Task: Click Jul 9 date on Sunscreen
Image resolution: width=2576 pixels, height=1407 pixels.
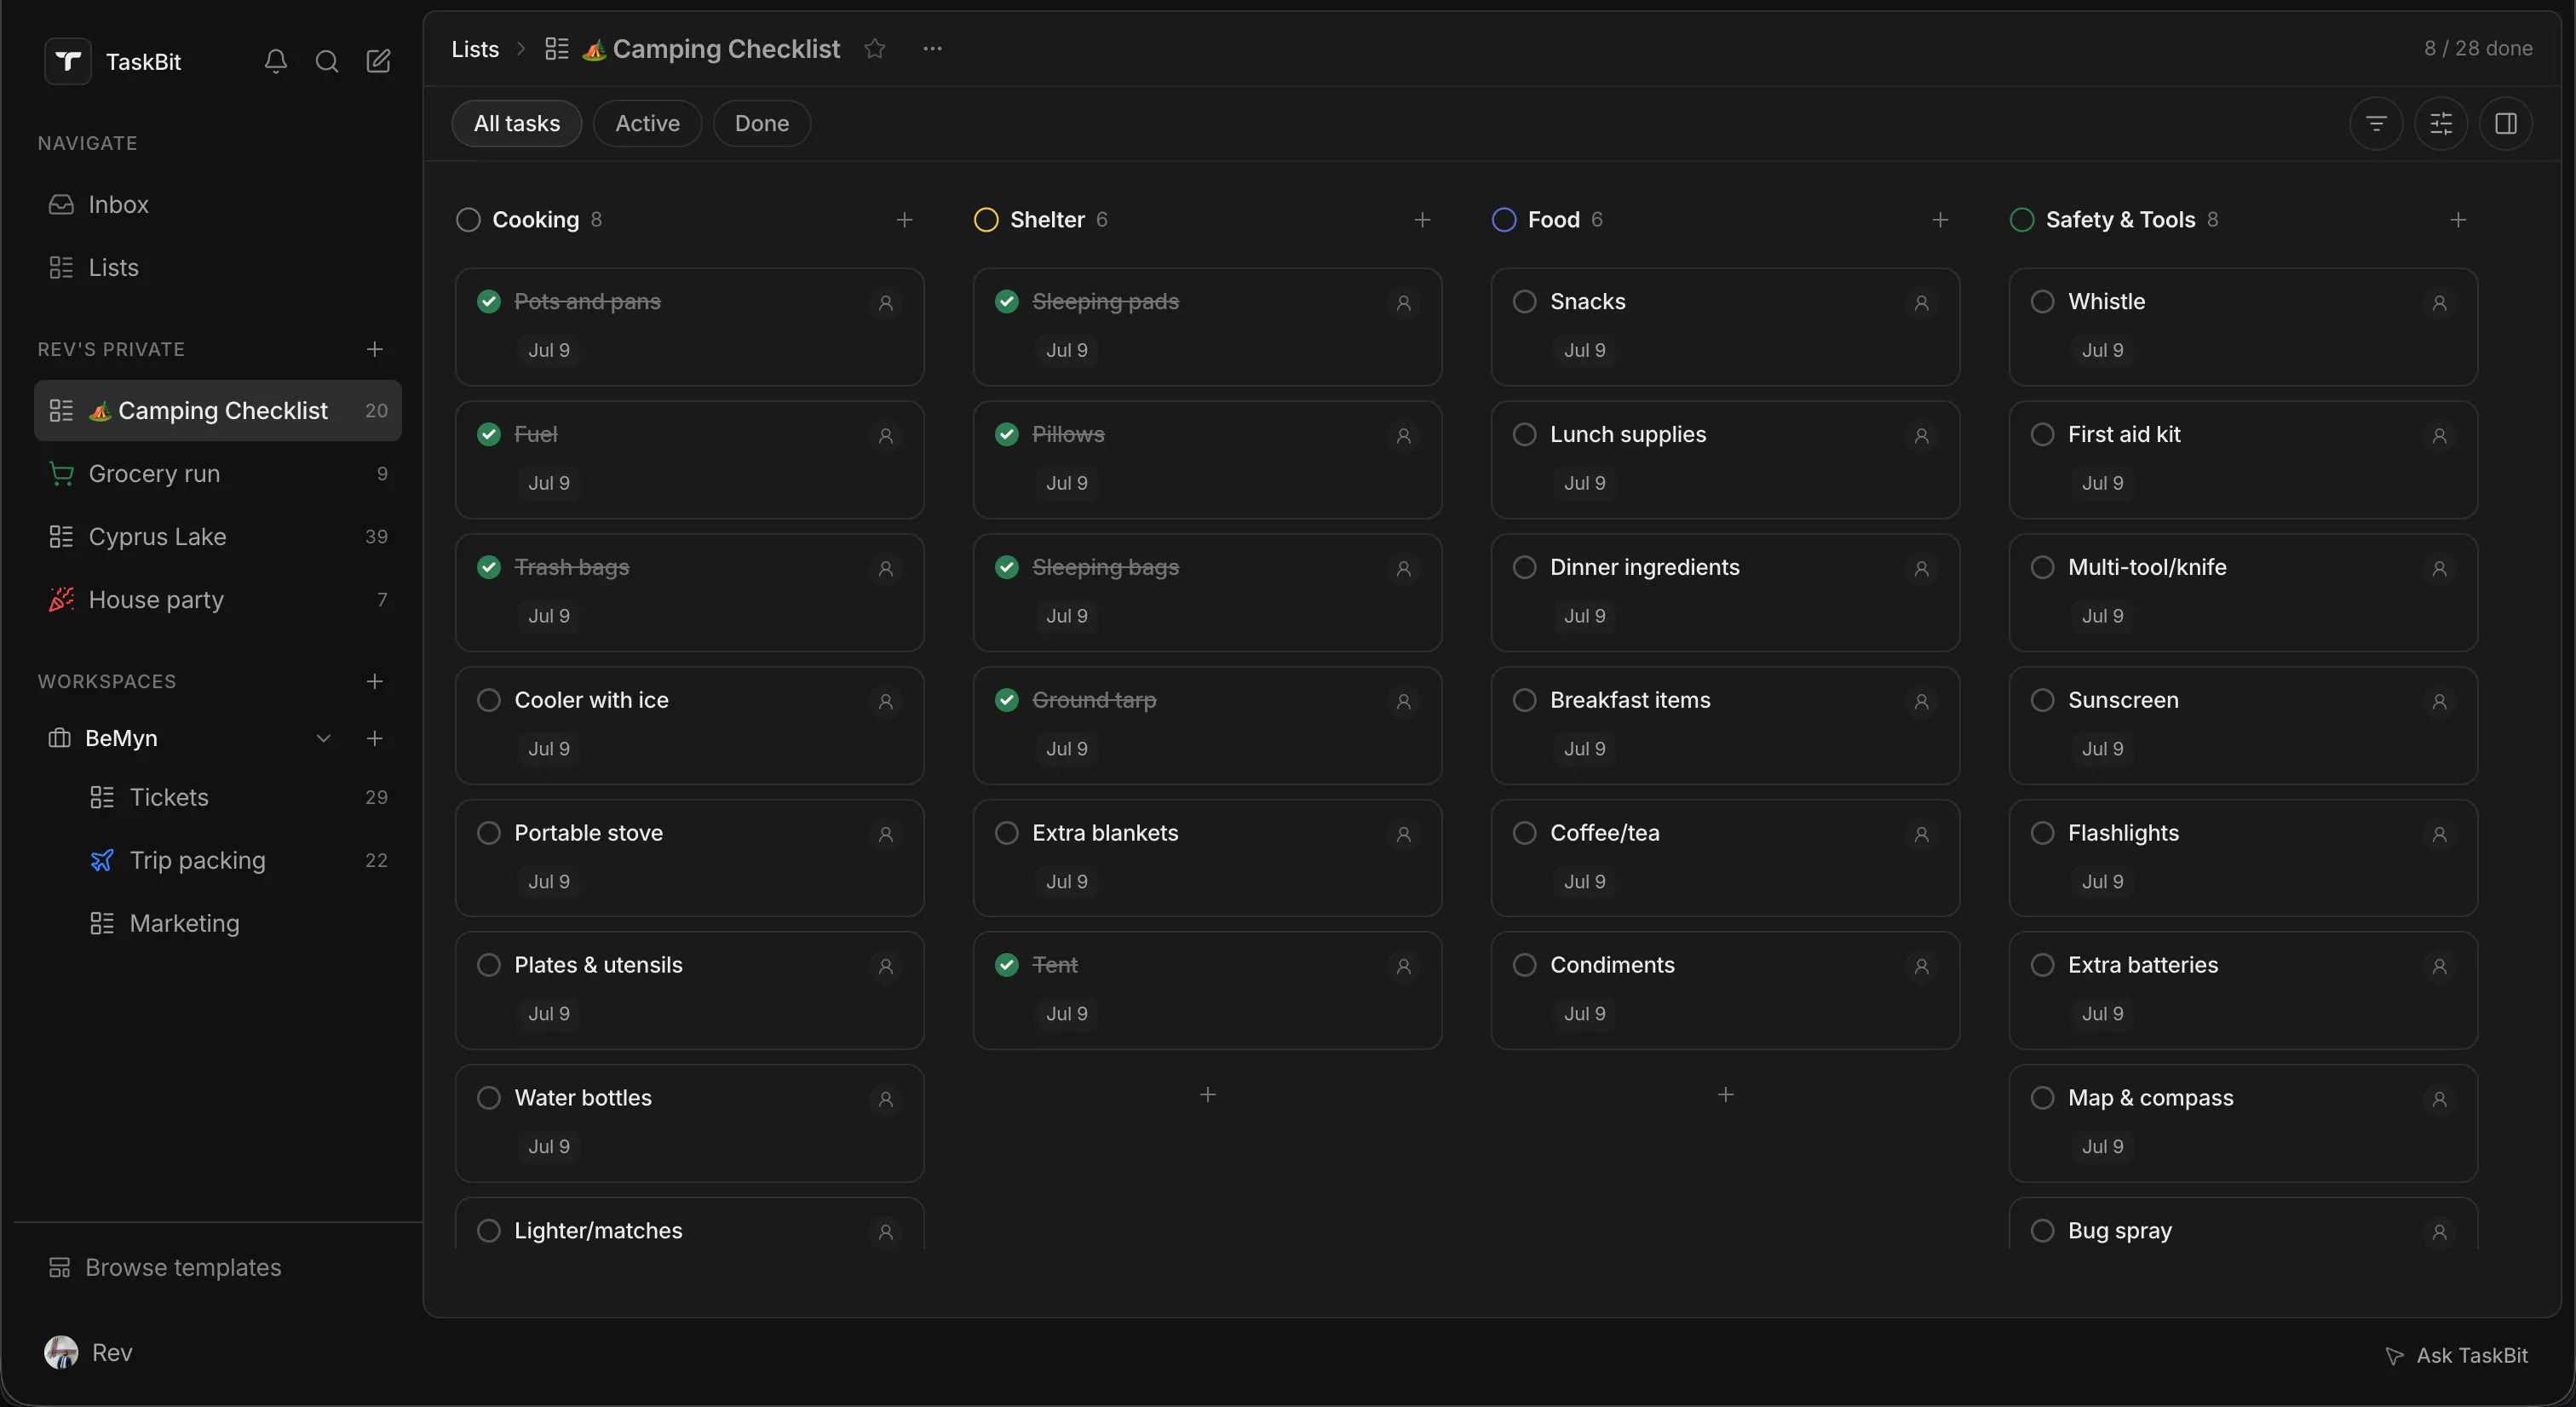Action: [2102, 749]
